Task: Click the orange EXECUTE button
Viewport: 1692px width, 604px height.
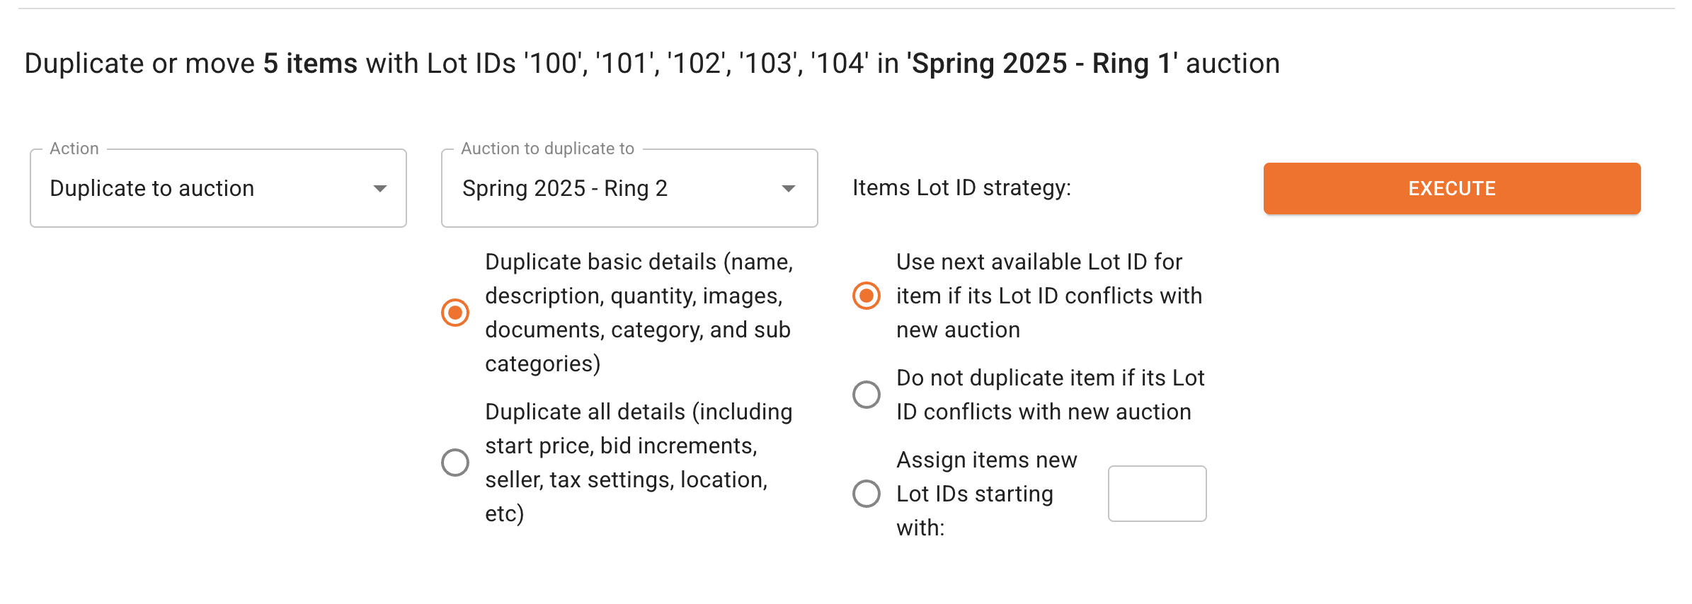Action: [x=1451, y=188]
